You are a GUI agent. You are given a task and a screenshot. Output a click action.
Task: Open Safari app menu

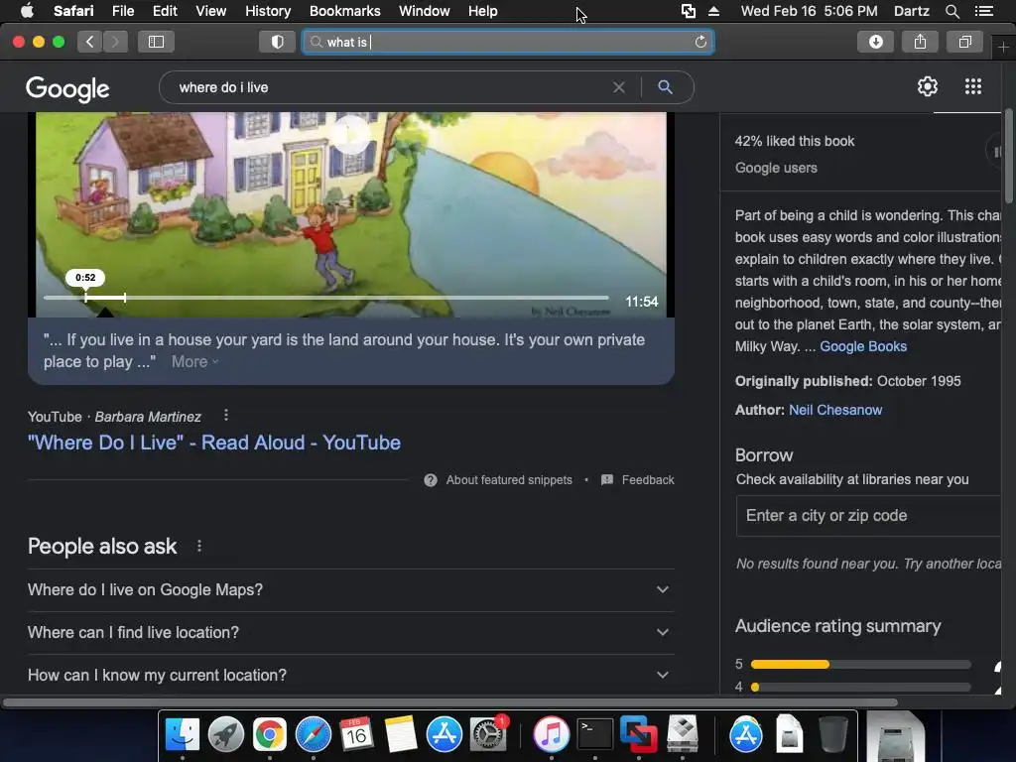(73, 11)
